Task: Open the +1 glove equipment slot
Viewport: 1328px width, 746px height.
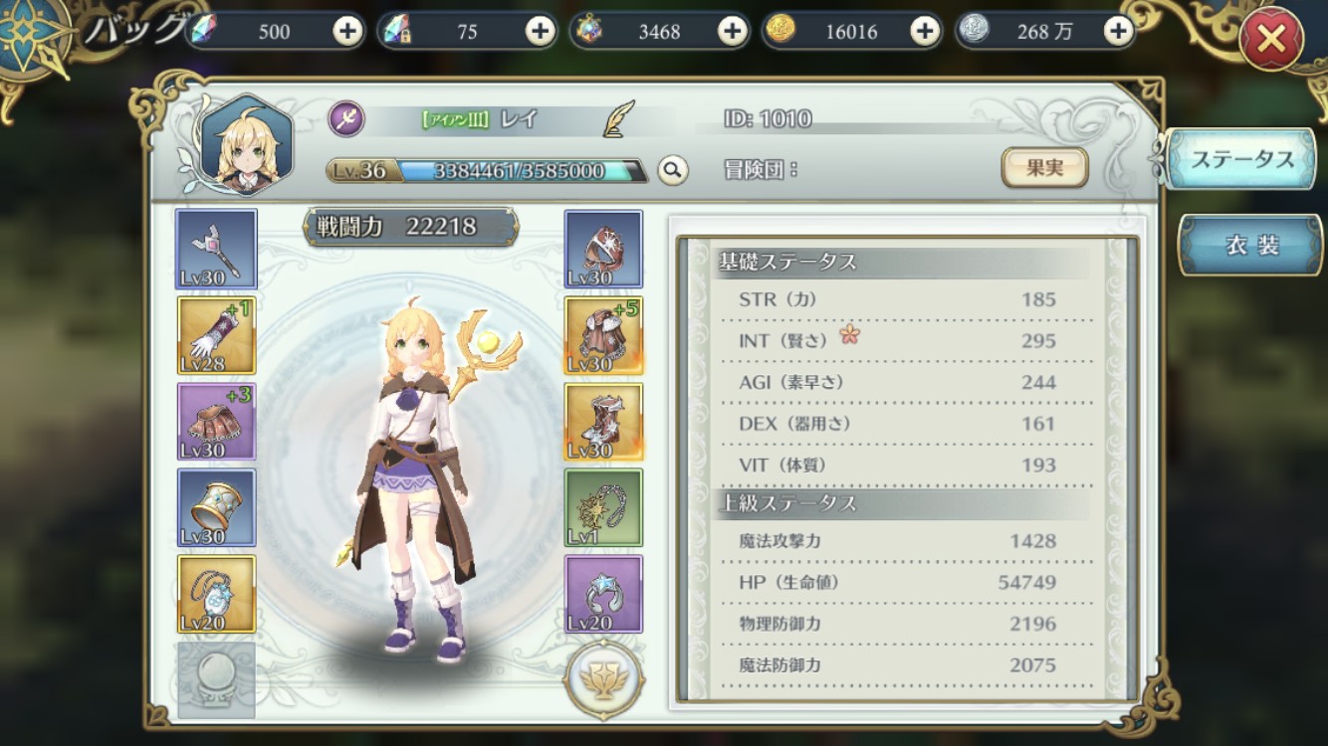Action: coord(216,335)
